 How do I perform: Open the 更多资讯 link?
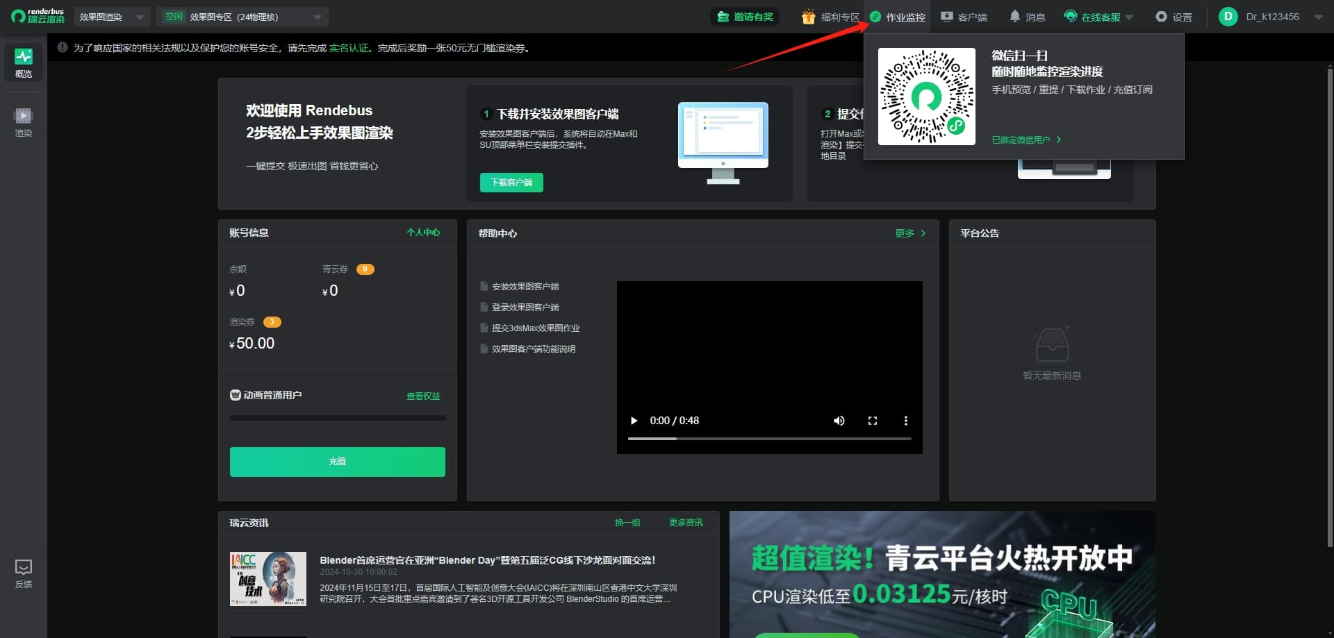686,523
